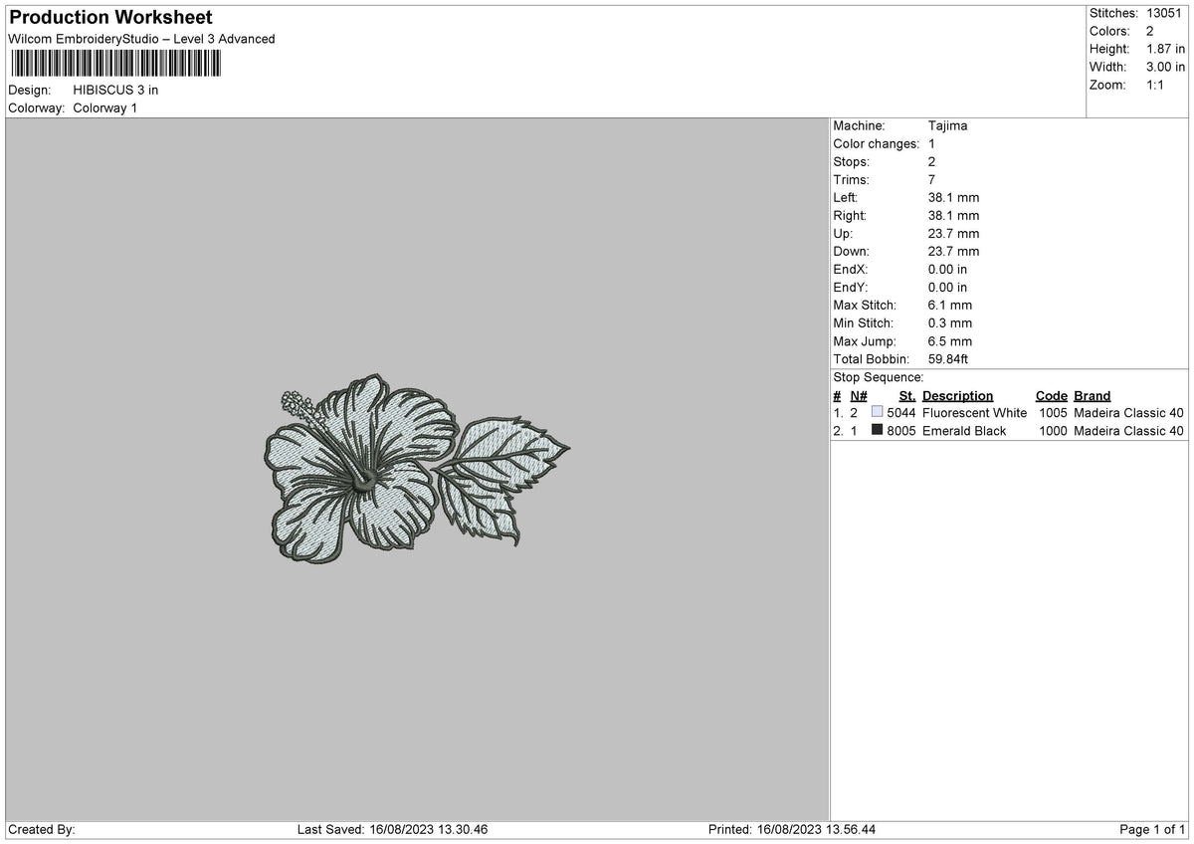The height and width of the screenshot is (844, 1194).
Task: Click the Max Jump value 6.5 mm
Action: pyautogui.click(x=950, y=340)
